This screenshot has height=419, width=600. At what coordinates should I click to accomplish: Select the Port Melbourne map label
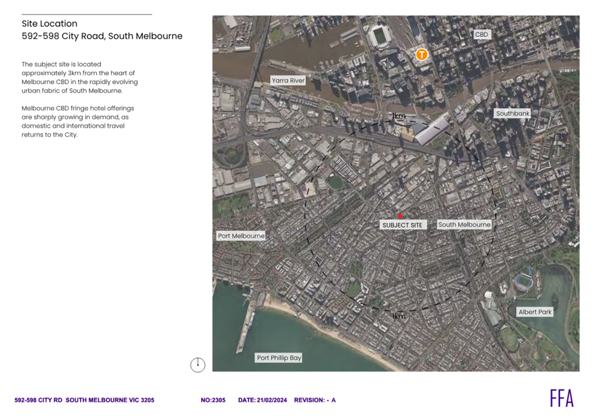coord(241,236)
